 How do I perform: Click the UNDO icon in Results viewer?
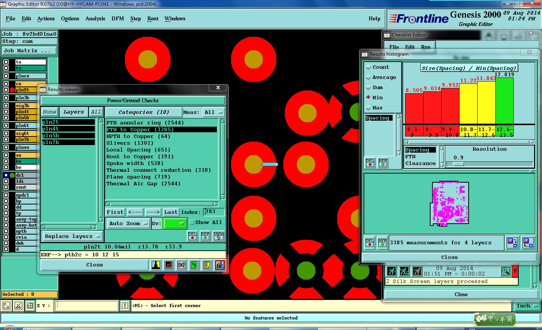click(x=219, y=236)
